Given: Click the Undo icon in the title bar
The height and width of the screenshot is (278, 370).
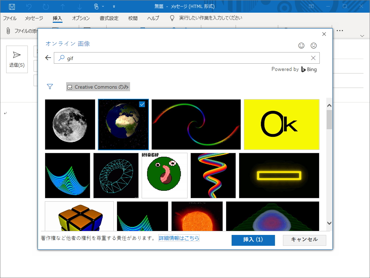Looking at the screenshot, I should [x=29, y=6].
